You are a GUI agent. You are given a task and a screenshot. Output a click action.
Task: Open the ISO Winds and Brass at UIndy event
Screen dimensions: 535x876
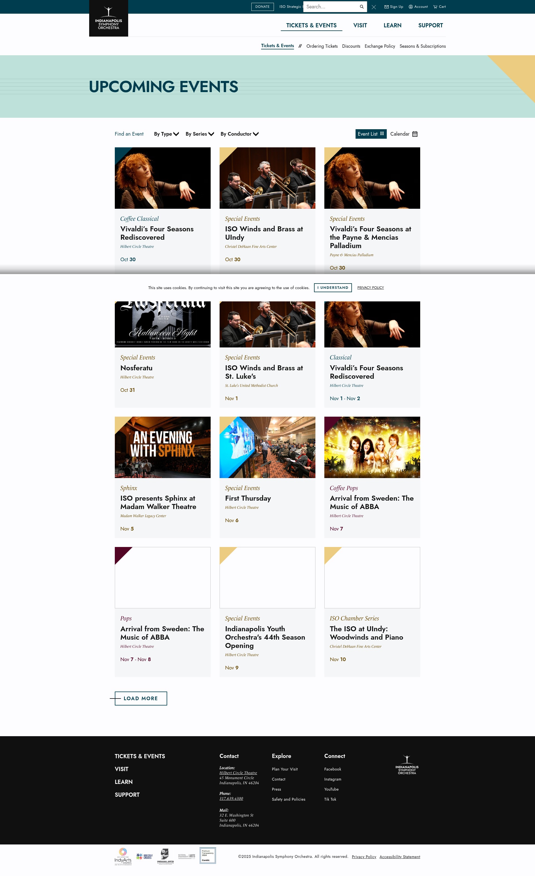264,233
